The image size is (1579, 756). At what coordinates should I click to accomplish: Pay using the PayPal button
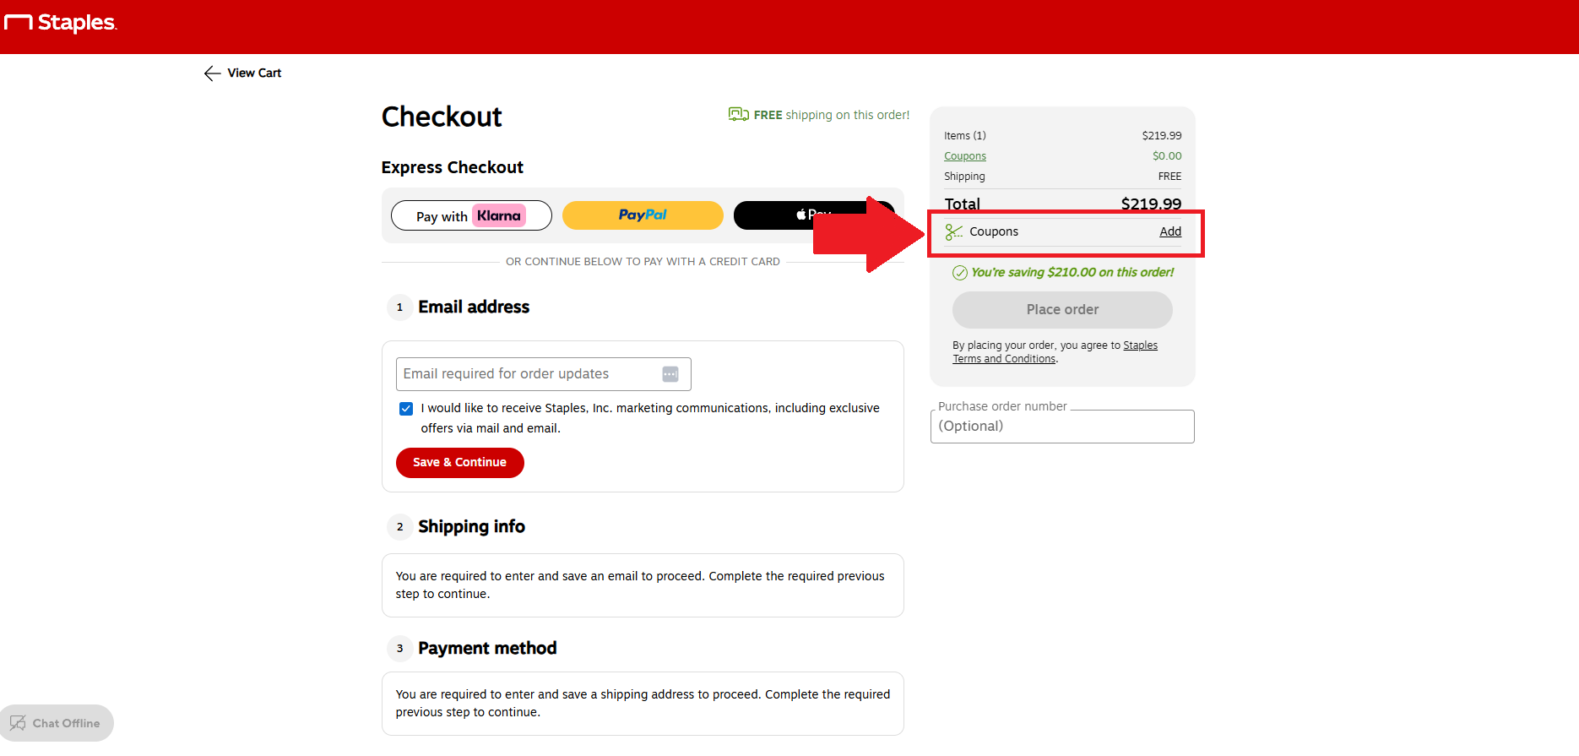tap(643, 215)
